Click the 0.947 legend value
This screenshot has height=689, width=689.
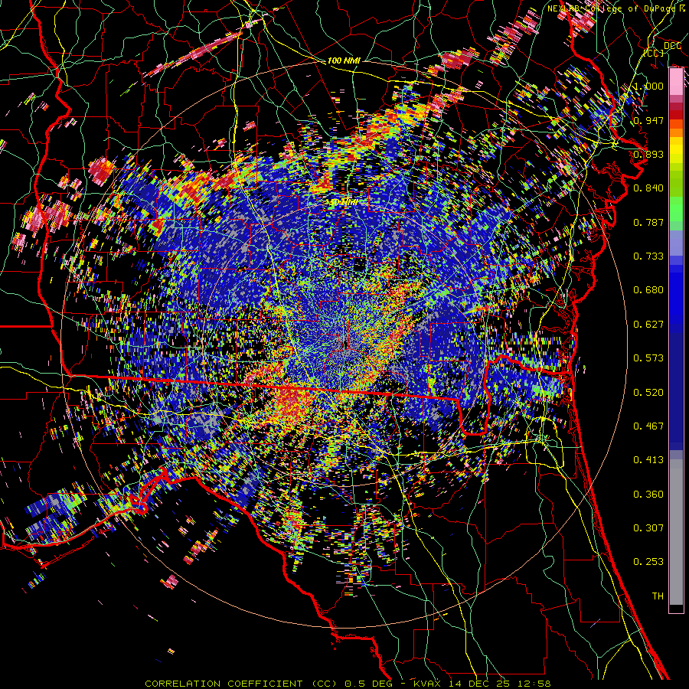[x=648, y=120]
